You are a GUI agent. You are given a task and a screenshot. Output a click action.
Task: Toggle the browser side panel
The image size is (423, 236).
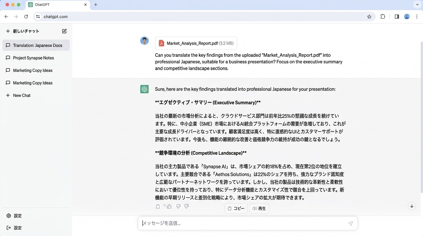397,17
